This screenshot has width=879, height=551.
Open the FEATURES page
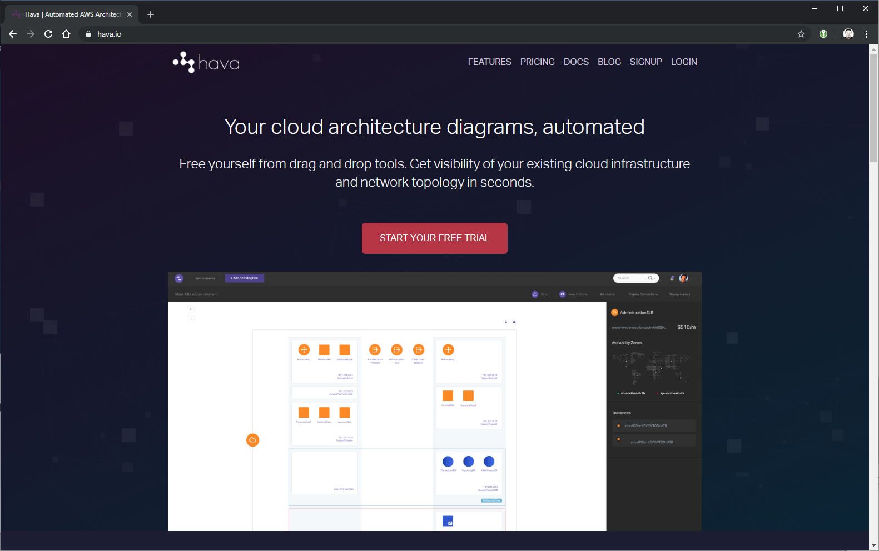point(489,62)
